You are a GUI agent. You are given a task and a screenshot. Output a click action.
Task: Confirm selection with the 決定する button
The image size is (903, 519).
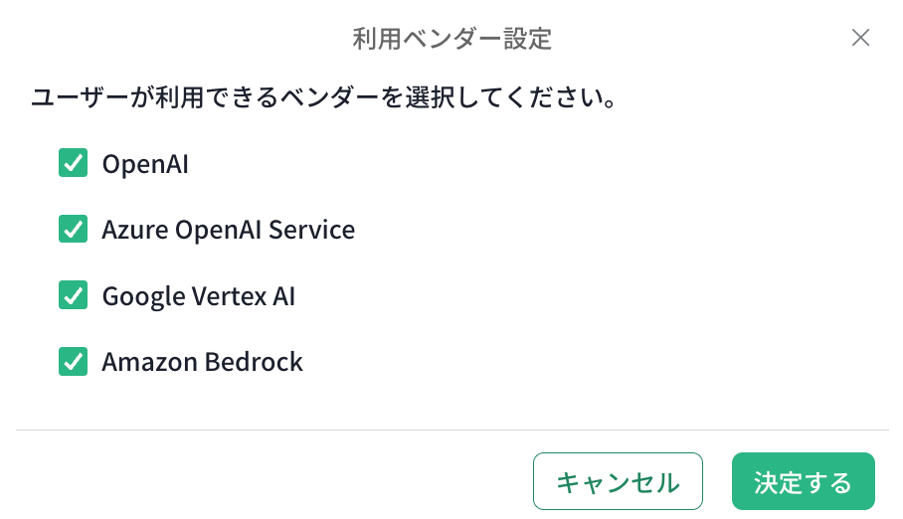point(803,482)
